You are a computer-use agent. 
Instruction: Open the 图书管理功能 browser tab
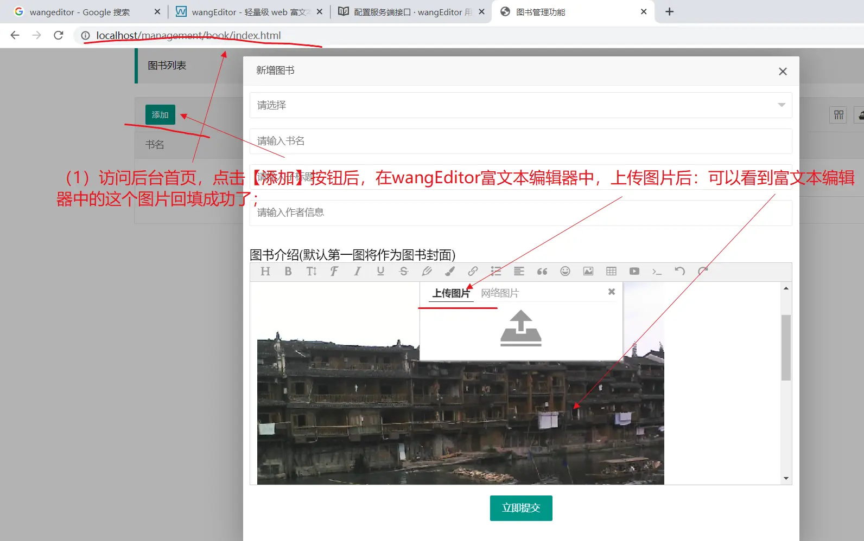coord(570,12)
